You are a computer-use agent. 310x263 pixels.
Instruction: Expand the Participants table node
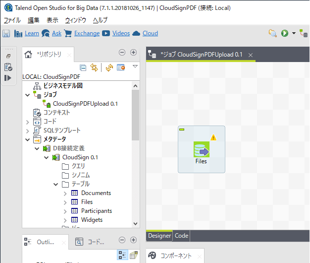(65, 211)
